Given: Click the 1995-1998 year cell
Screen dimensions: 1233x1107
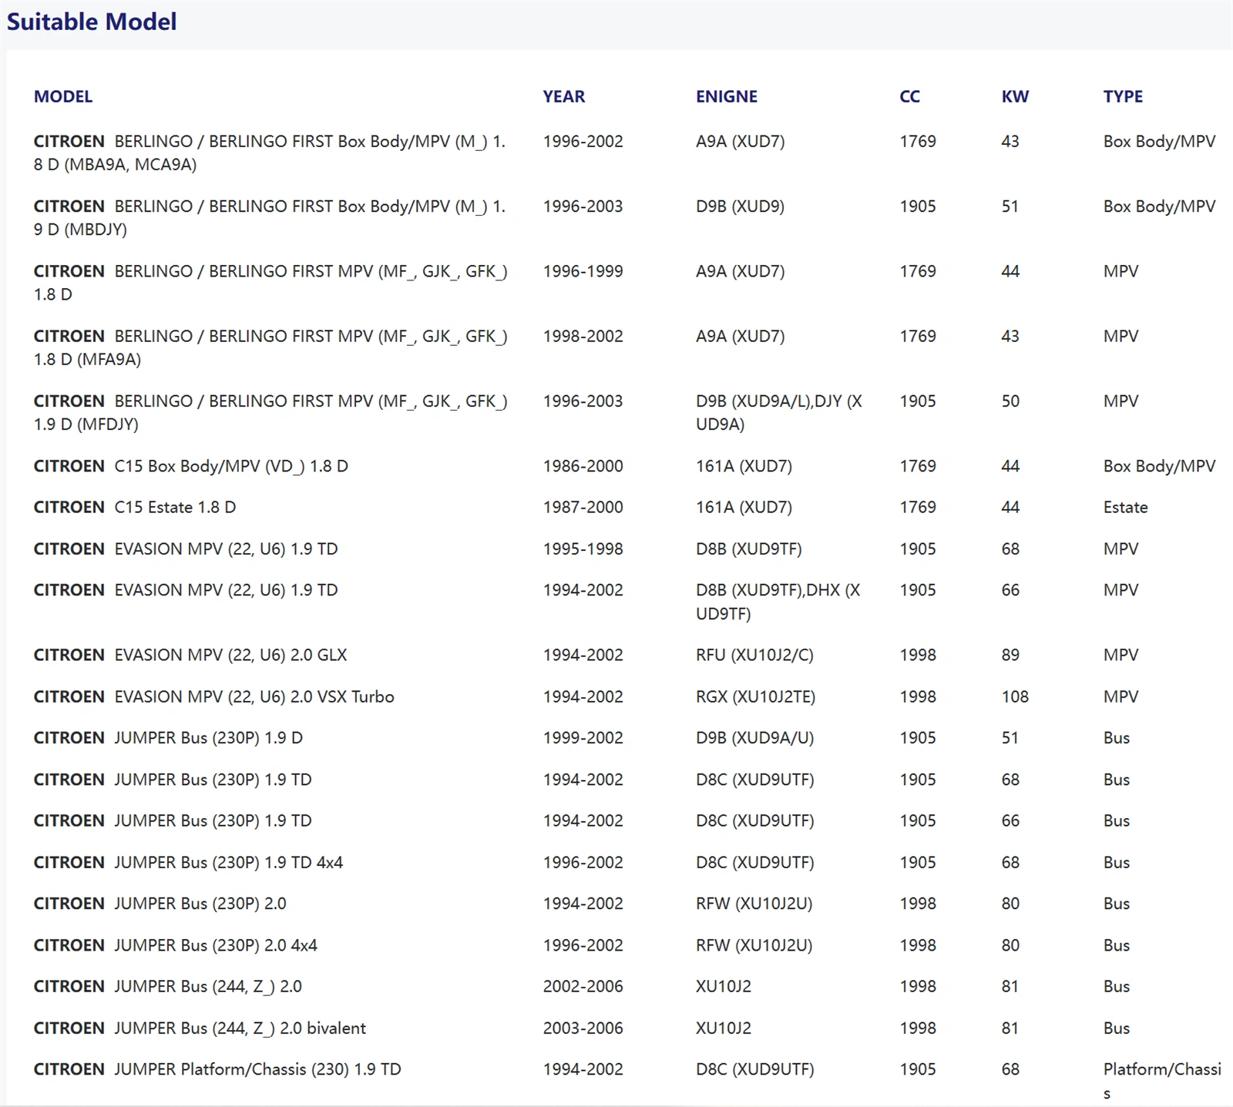Looking at the screenshot, I should click(x=583, y=548).
